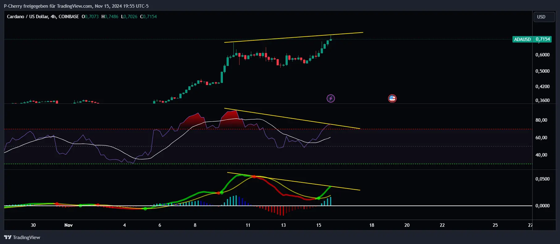This screenshot has height=244, width=560.
Task: Click the close value C0,7154
Action: [148, 17]
